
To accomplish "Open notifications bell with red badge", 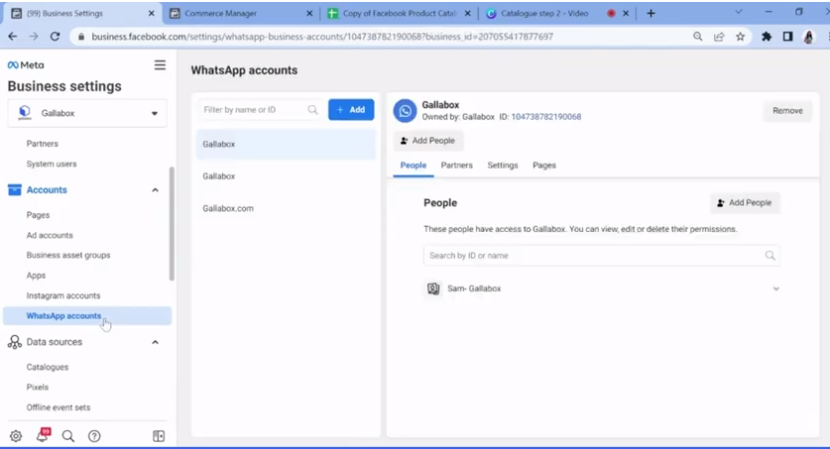I will pos(43,435).
